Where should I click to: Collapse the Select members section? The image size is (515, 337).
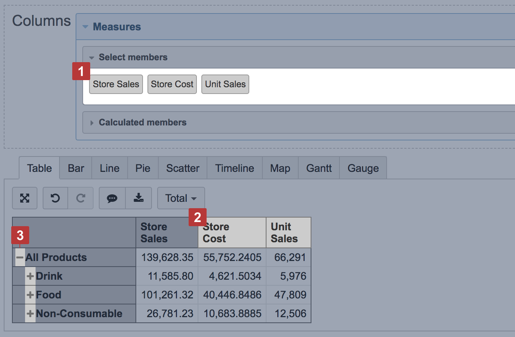tap(92, 58)
